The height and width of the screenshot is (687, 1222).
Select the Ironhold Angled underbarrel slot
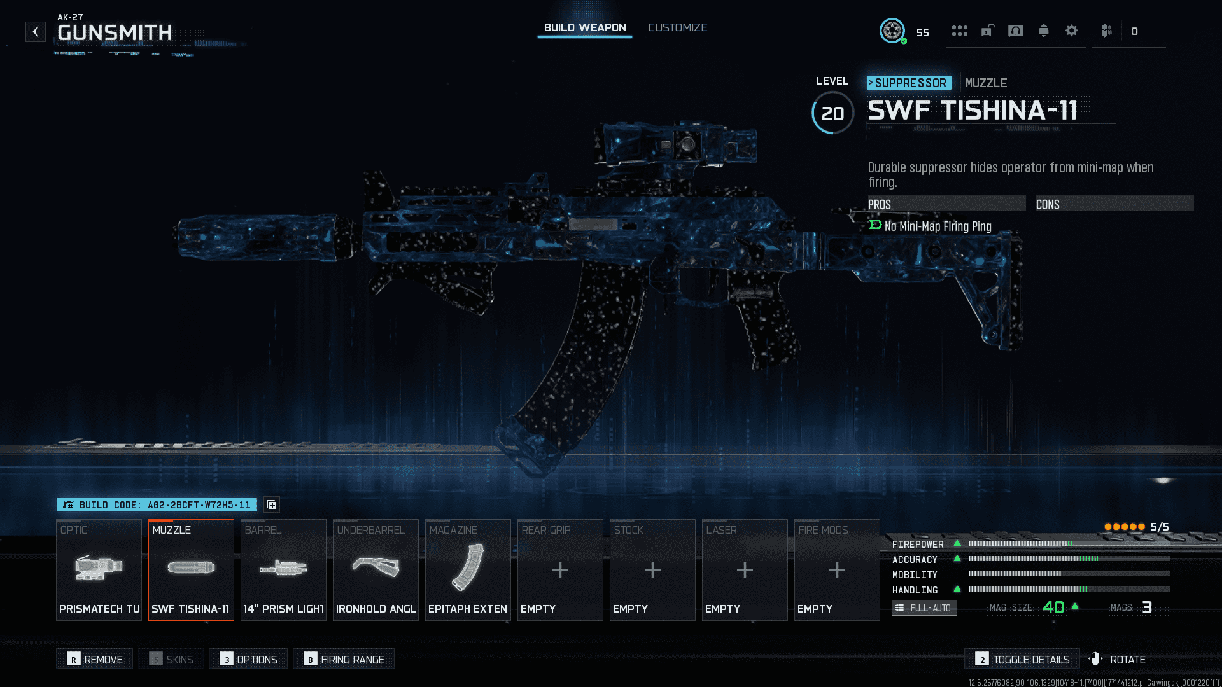(376, 568)
